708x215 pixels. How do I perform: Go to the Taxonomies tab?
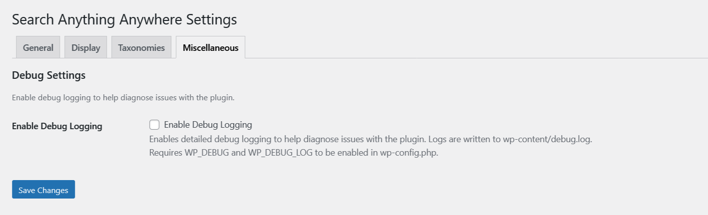pyautogui.click(x=141, y=48)
